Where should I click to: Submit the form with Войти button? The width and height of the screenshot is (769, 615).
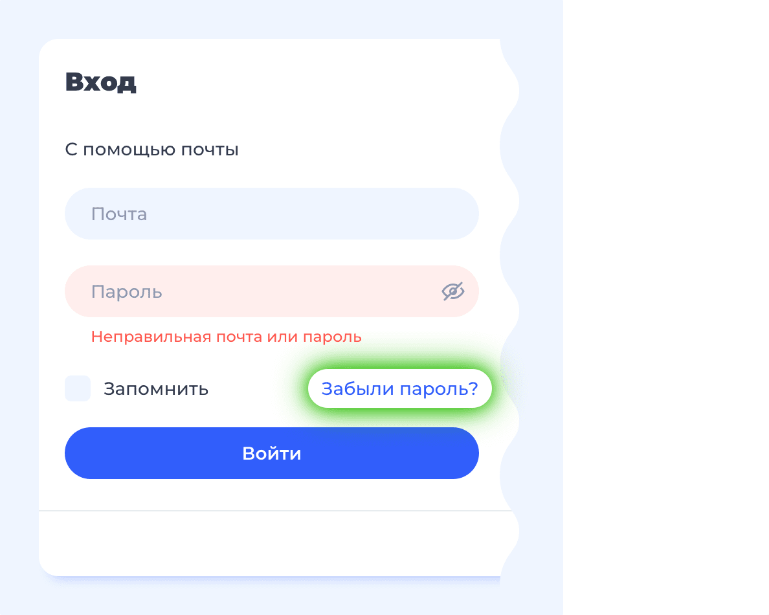click(x=272, y=453)
